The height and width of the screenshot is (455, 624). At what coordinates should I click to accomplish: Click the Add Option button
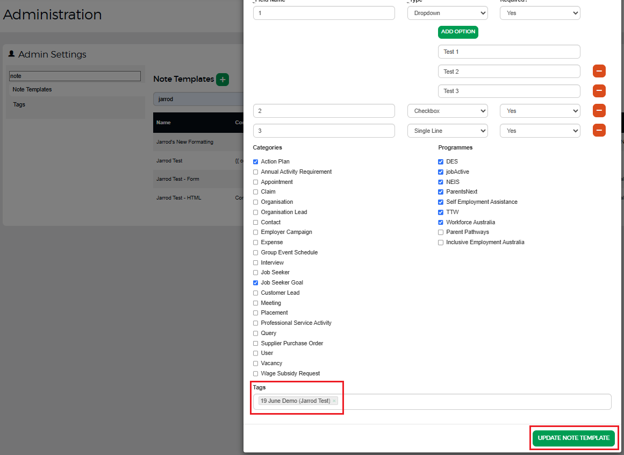(x=458, y=32)
